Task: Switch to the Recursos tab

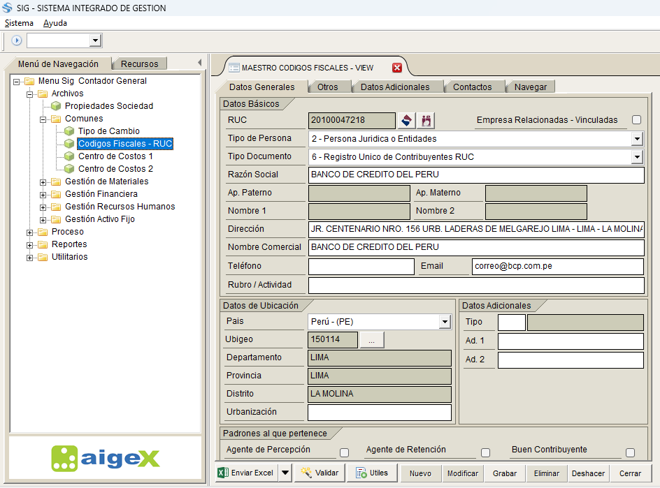Action: [x=139, y=64]
